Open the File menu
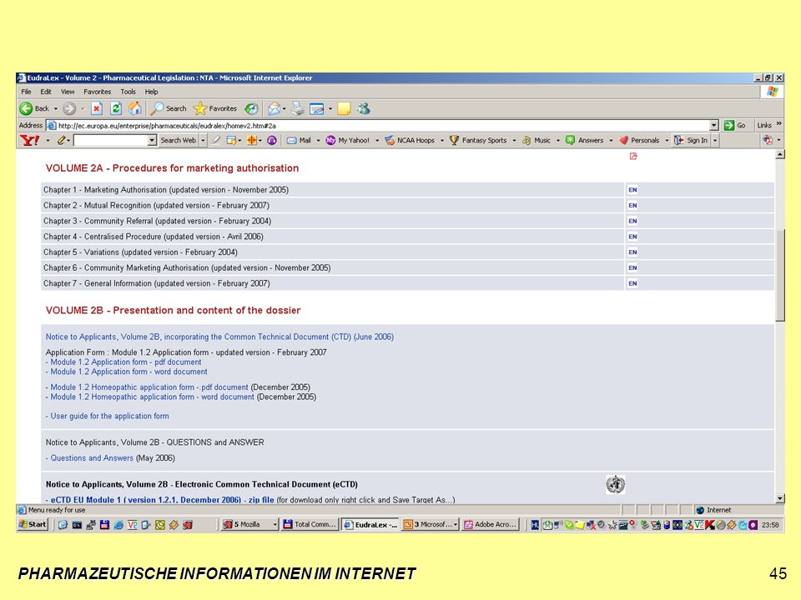 pos(26,92)
